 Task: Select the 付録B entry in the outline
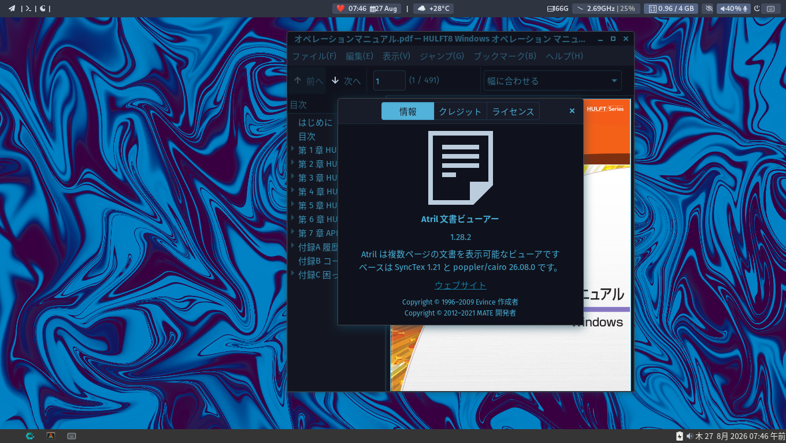tap(318, 261)
